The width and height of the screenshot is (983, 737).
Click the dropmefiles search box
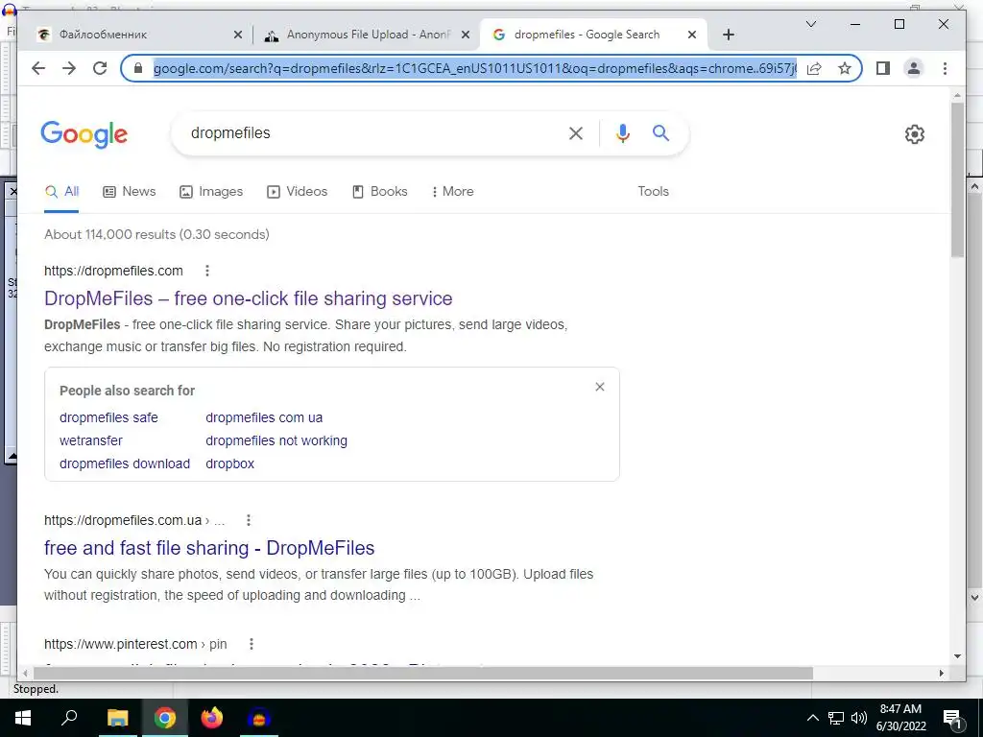[x=370, y=132]
